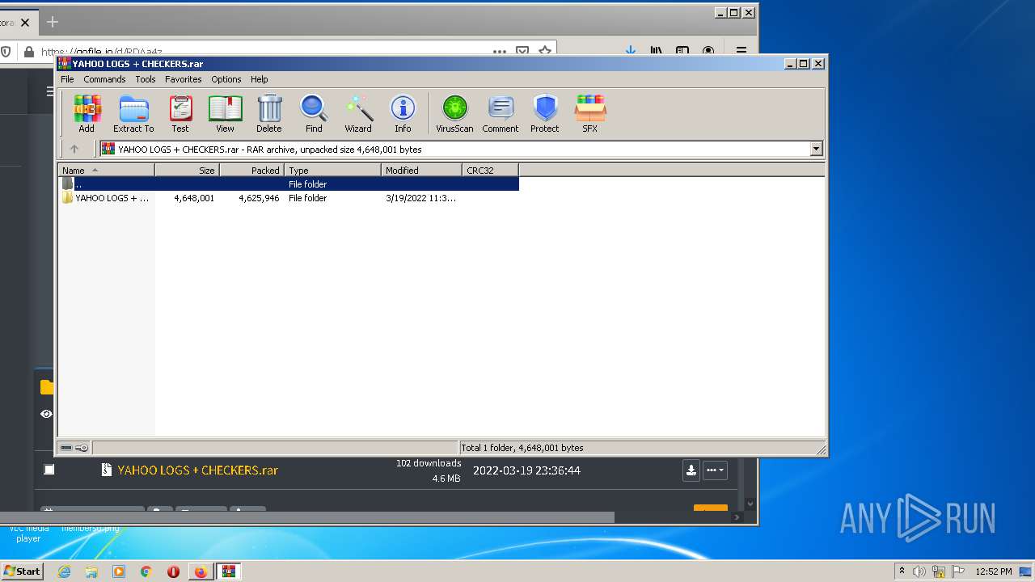Open a new Firefox tab
The height and width of the screenshot is (582, 1035).
(x=53, y=22)
